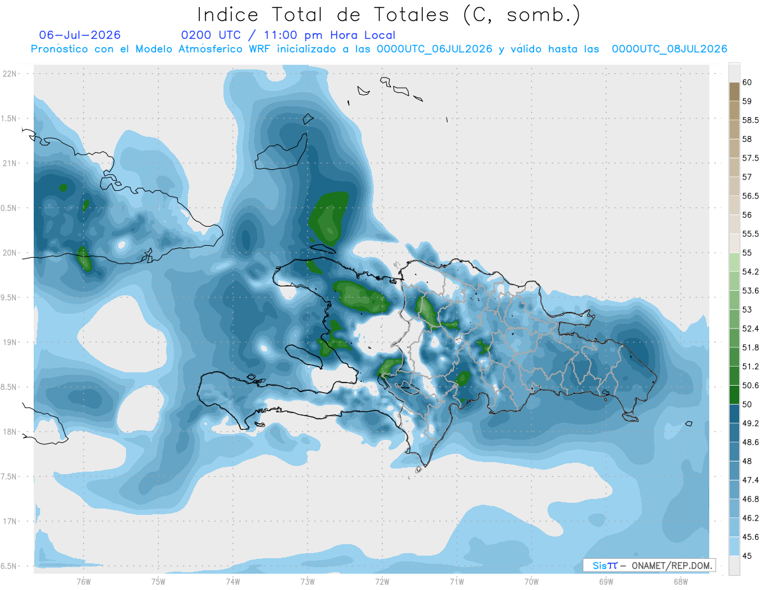Click the '50.6' value on the color scale
The width and height of the screenshot is (764, 590).
[x=751, y=386]
